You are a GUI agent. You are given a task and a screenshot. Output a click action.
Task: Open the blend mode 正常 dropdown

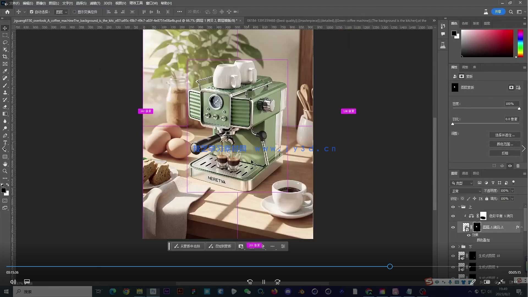[466, 191]
